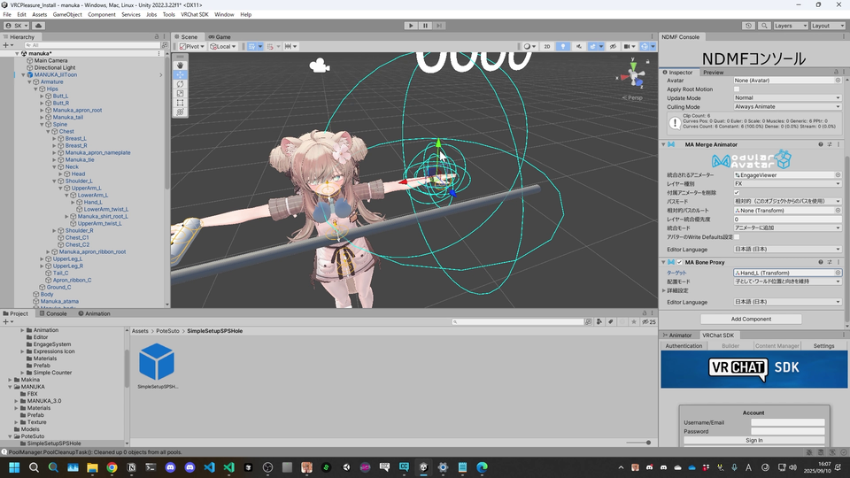Viewport: 850px width, 478px height.
Task: Open draw mode shading dropdown
Action: (529, 46)
